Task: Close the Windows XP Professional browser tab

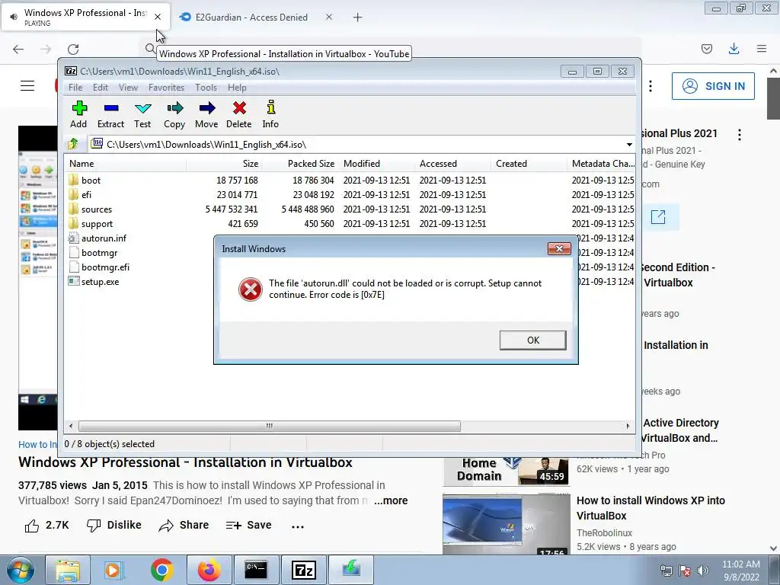Action: pos(158,17)
